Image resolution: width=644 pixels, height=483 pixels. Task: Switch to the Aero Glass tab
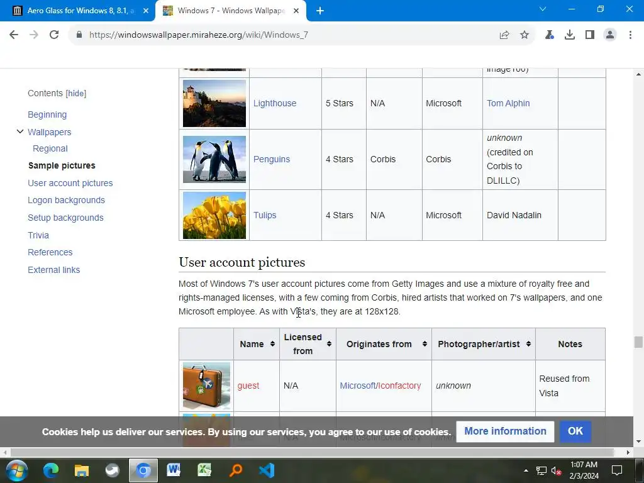pos(77,11)
